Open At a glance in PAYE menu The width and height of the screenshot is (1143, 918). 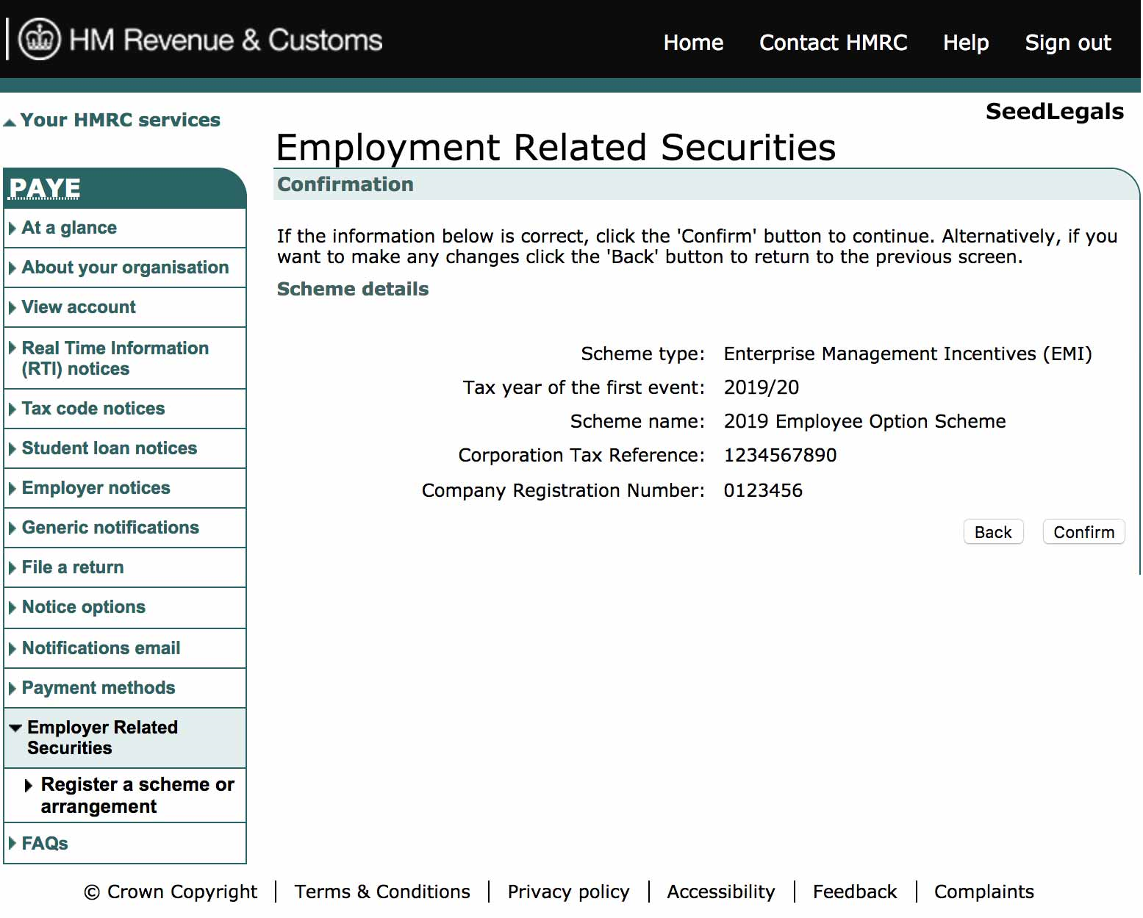tap(69, 228)
